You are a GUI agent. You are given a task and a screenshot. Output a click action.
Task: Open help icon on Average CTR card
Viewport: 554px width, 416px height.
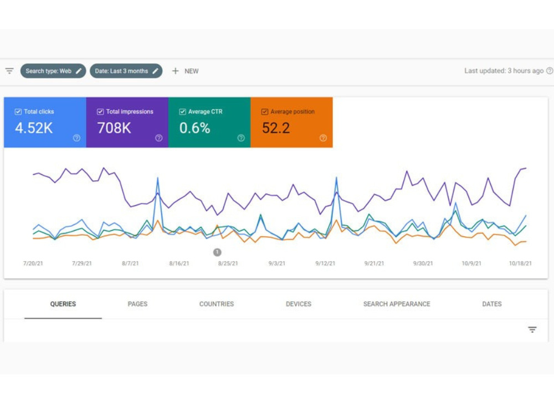[241, 138]
